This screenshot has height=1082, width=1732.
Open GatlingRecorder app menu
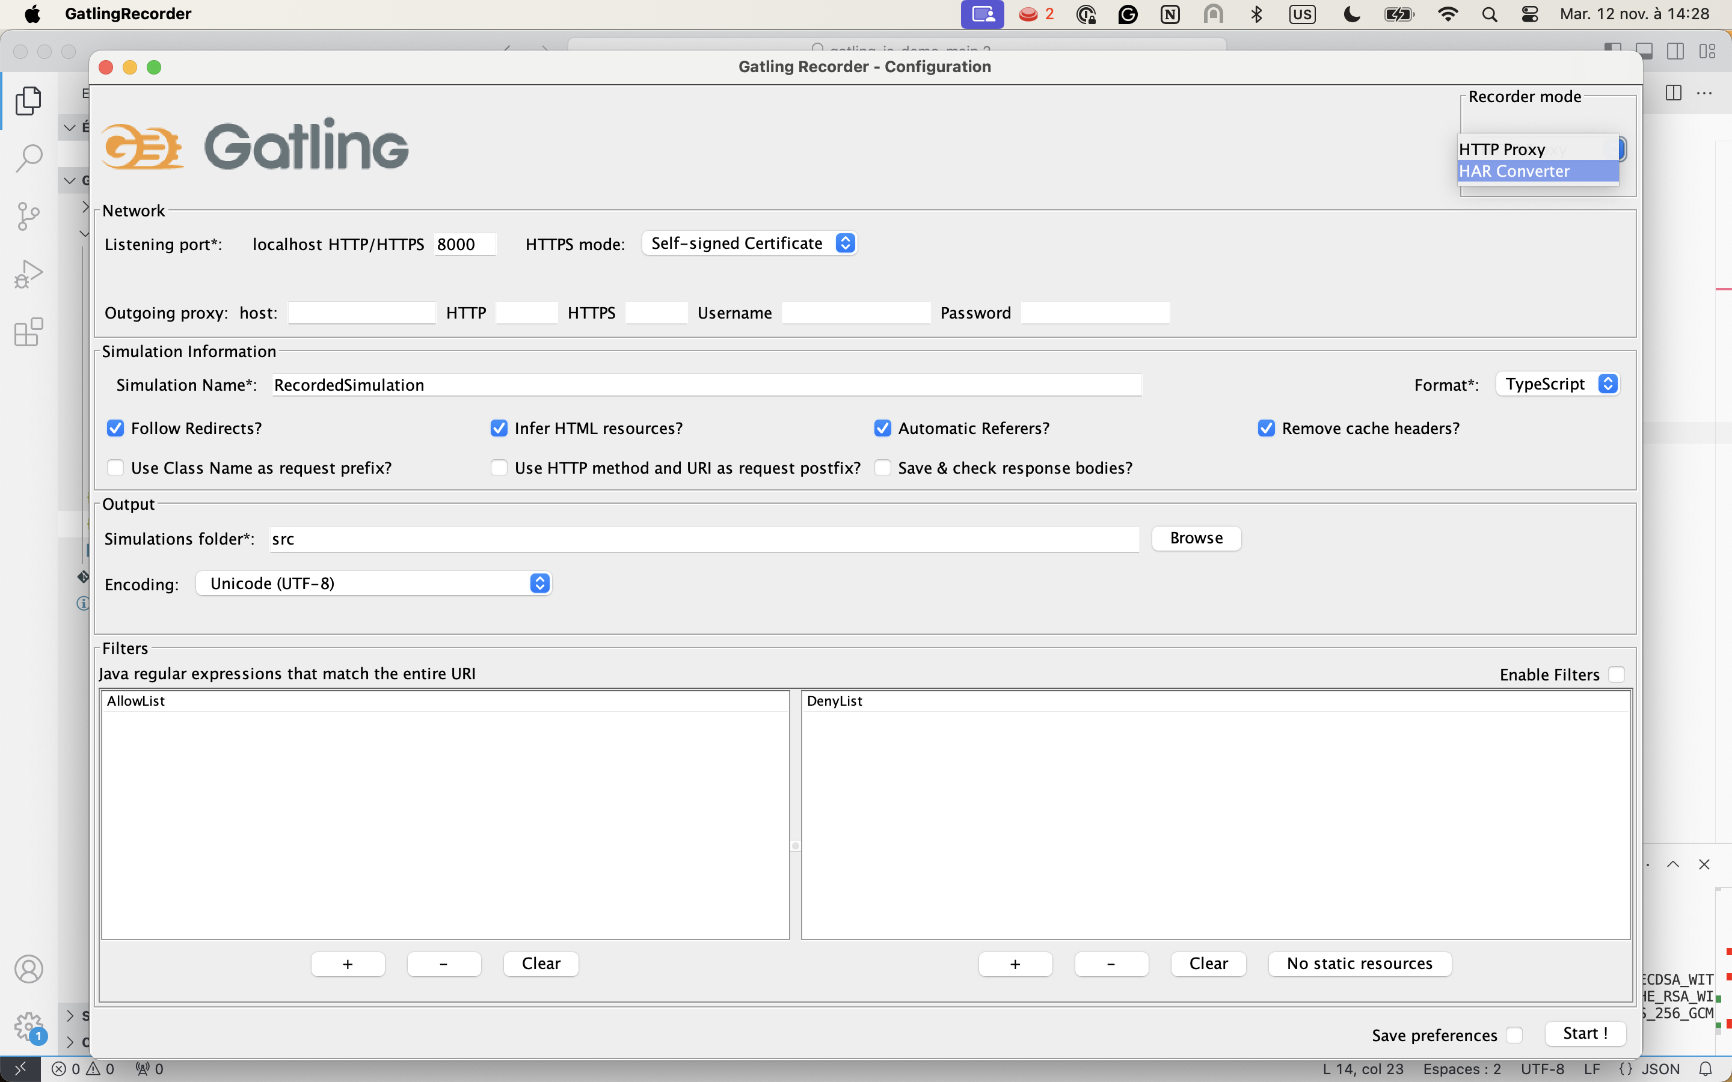pos(128,14)
